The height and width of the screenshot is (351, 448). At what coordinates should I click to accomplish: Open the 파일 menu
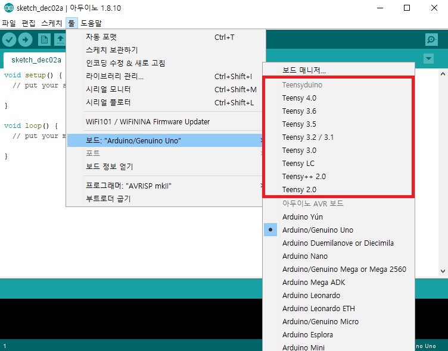(9, 23)
